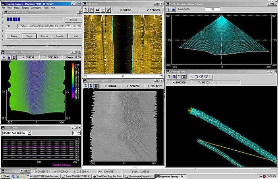Click the Pause playback button
Image resolution: width=278 pixels, height=179 pixels.
14,36
